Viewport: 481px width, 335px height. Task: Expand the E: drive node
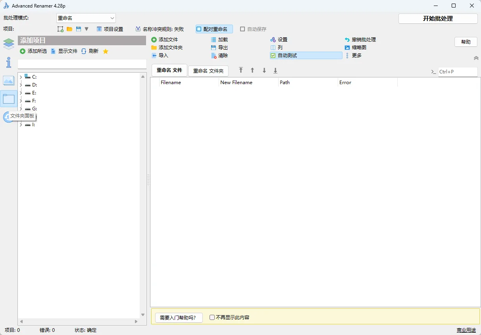tap(21, 93)
